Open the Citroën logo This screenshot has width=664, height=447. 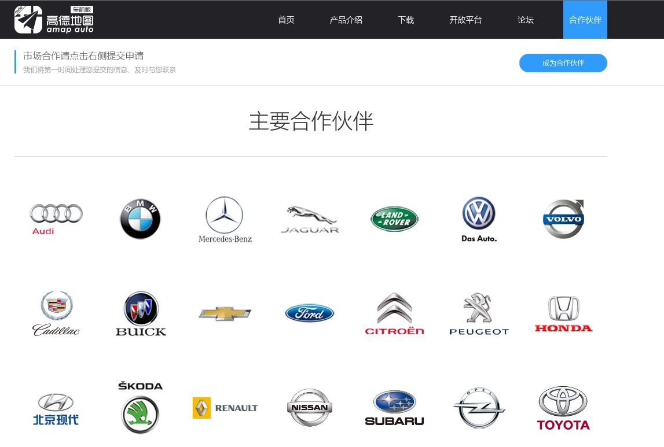coord(394,314)
